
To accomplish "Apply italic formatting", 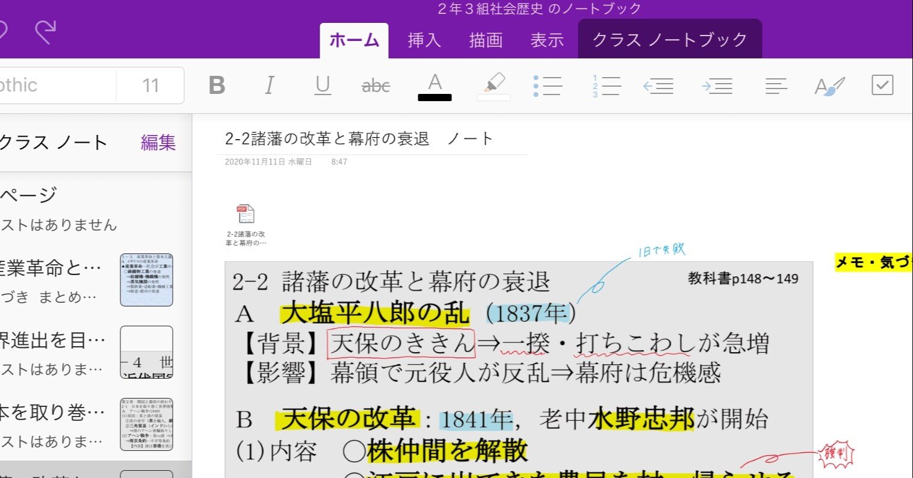I will coord(269,85).
